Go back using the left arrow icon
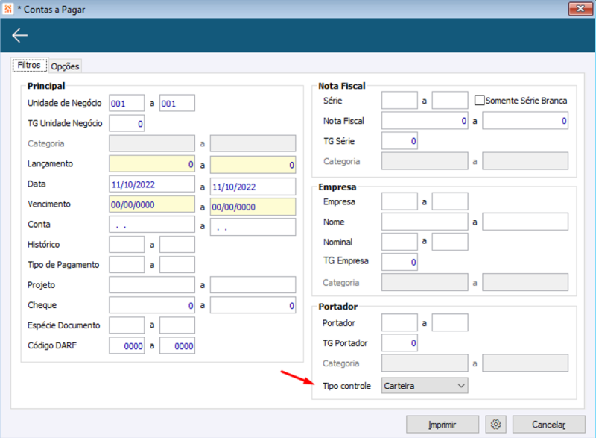Screen dimensions: 596x438 pyautogui.click(x=20, y=35)
